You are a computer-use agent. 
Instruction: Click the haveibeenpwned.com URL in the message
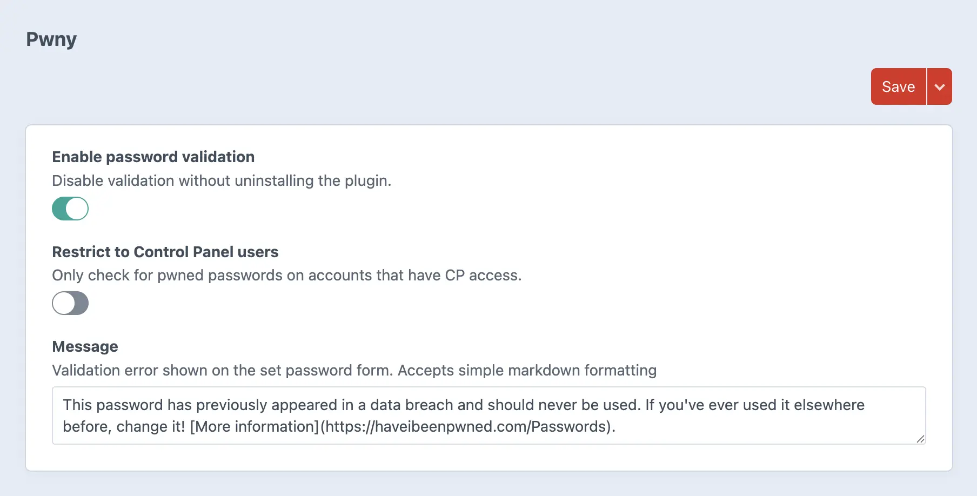467,427
